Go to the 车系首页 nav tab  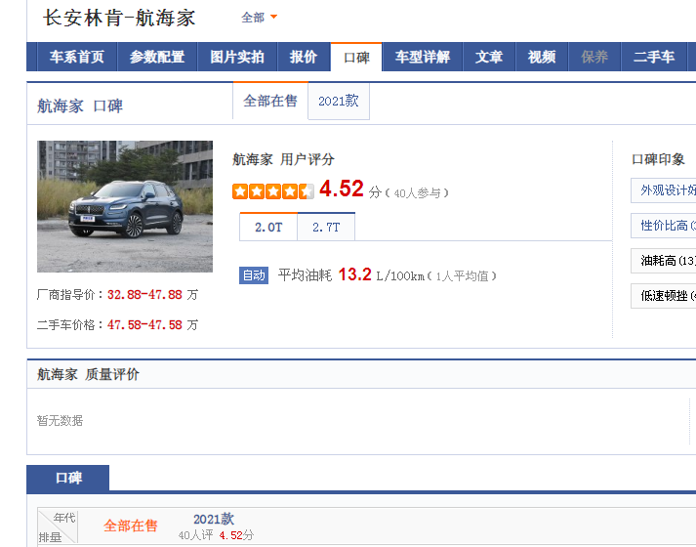[77, 58]
